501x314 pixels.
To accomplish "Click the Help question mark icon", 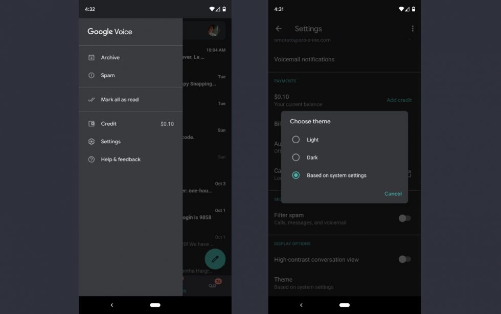I will [92, 159].
